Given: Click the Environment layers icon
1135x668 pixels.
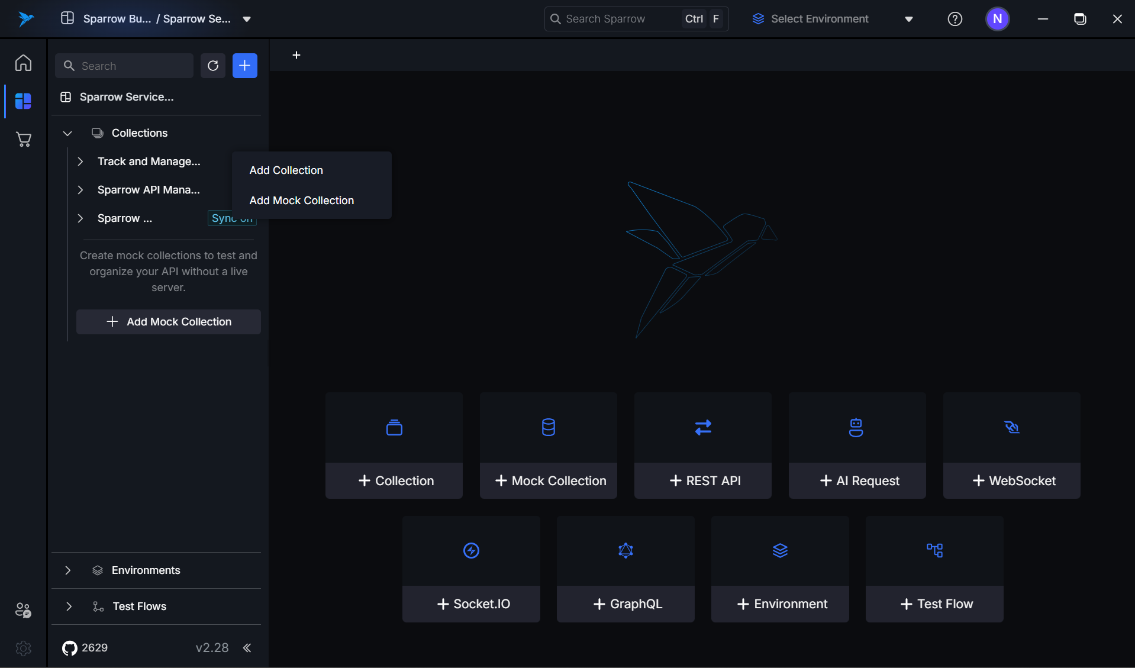Looking at the screenshot, I should (780, 550).
